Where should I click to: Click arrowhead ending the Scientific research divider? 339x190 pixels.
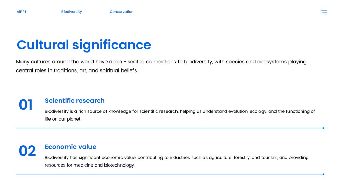[x=323, y=128]
